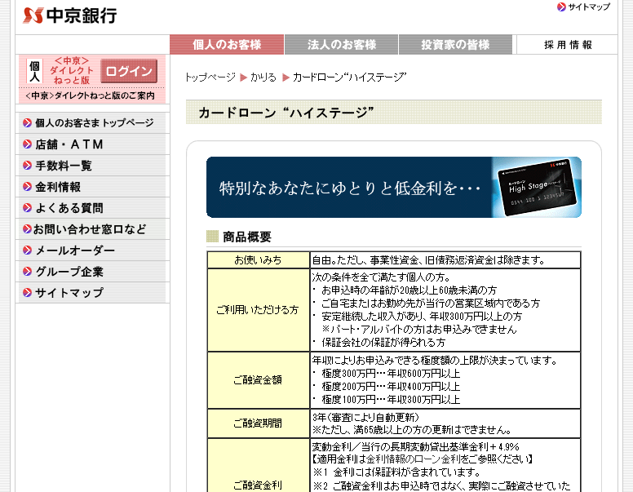The width and height of the screenshot is (633, 492).
Task: Click breadcrumb カードローン"ハイステージ" text
Action: click(350, 78)
